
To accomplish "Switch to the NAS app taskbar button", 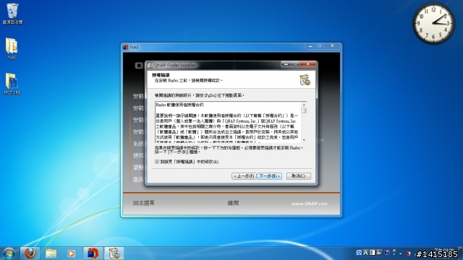I will [93, 253].
